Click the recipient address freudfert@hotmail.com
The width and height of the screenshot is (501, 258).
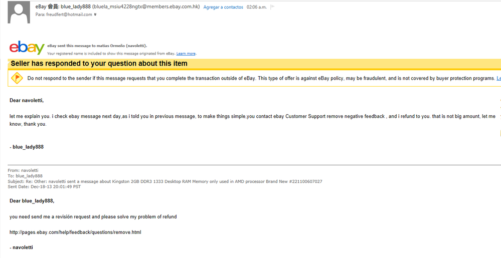pos(69,15)
